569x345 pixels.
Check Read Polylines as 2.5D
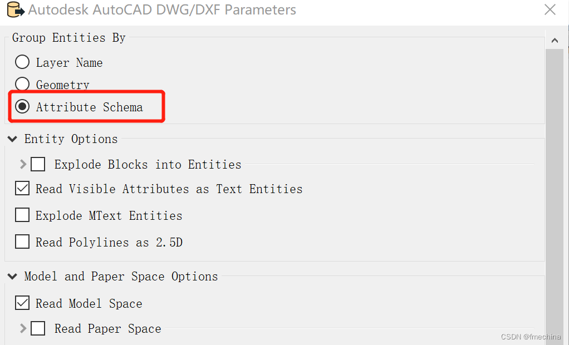click(22, 241)
